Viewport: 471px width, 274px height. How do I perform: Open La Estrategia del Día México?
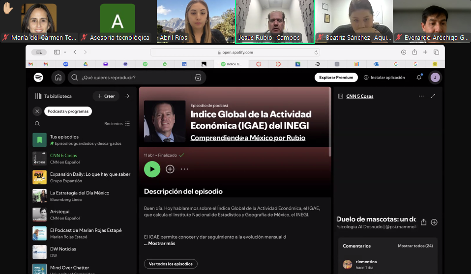(x=82, y=195)
